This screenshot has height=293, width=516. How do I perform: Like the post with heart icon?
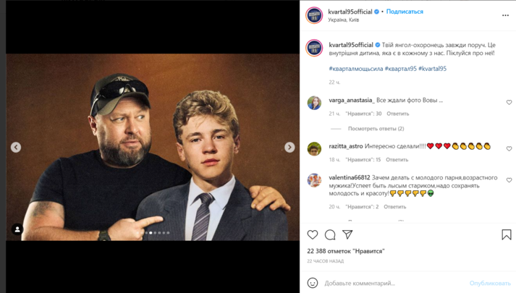[x=313, y=234]
